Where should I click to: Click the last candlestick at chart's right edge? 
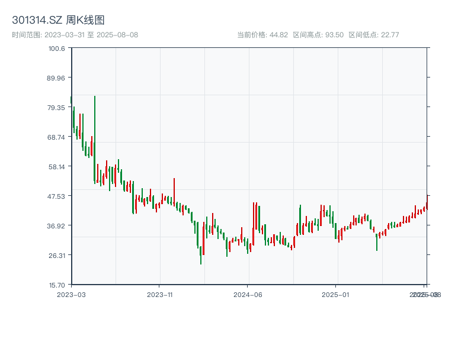[x=427, y=203]
